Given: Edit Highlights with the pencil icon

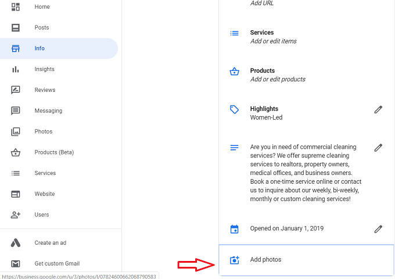Looking at the screenshot, I should click(x=378, y=110).
